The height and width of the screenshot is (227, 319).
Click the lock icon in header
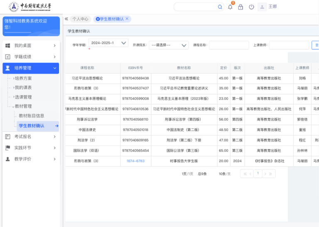[x=240, y=7]
